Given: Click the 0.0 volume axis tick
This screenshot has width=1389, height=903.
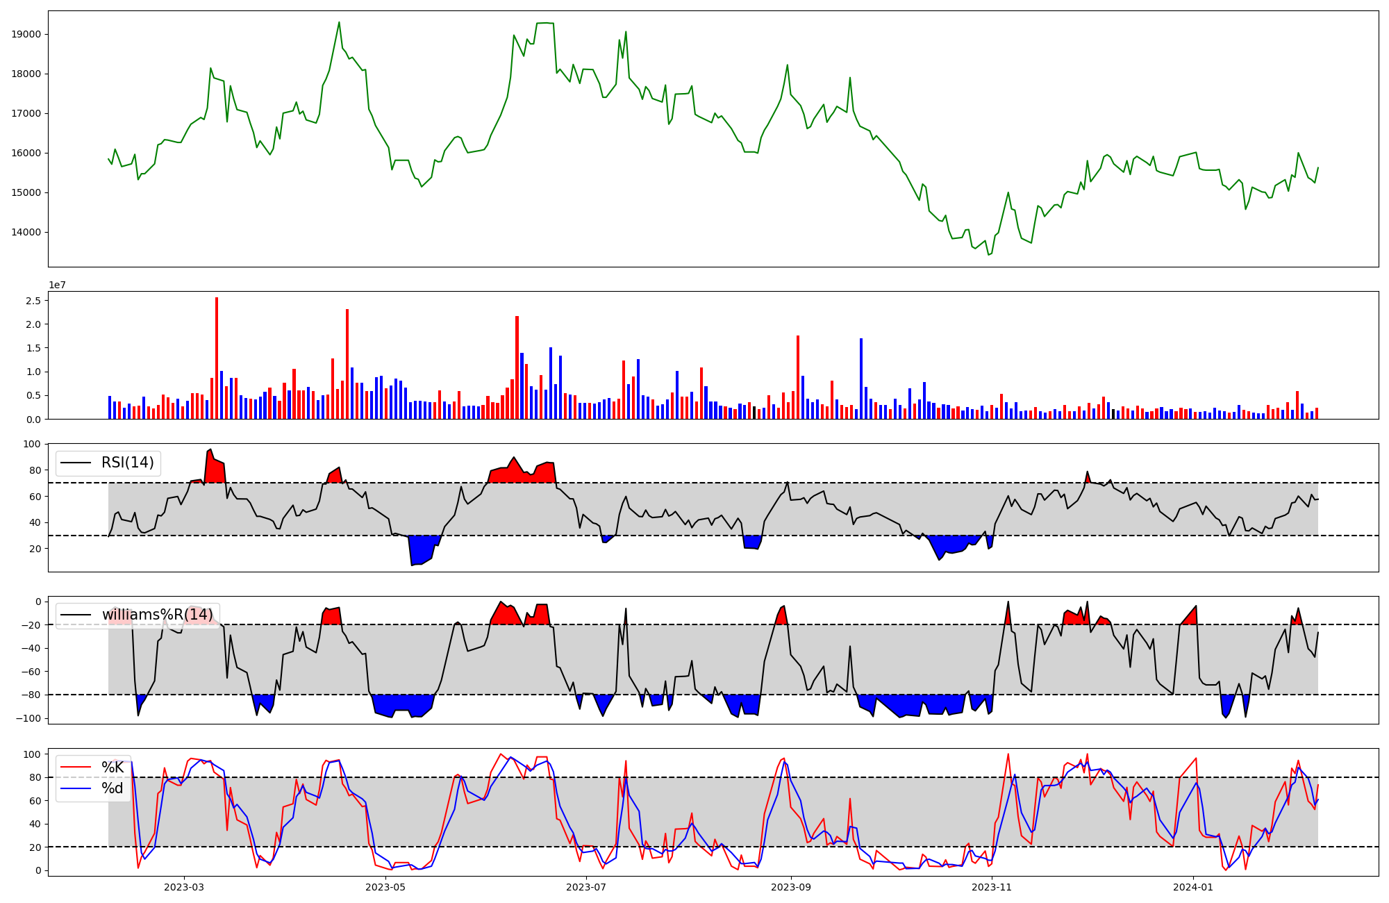Looking at the screenshot, I should [x=33, y=420].
